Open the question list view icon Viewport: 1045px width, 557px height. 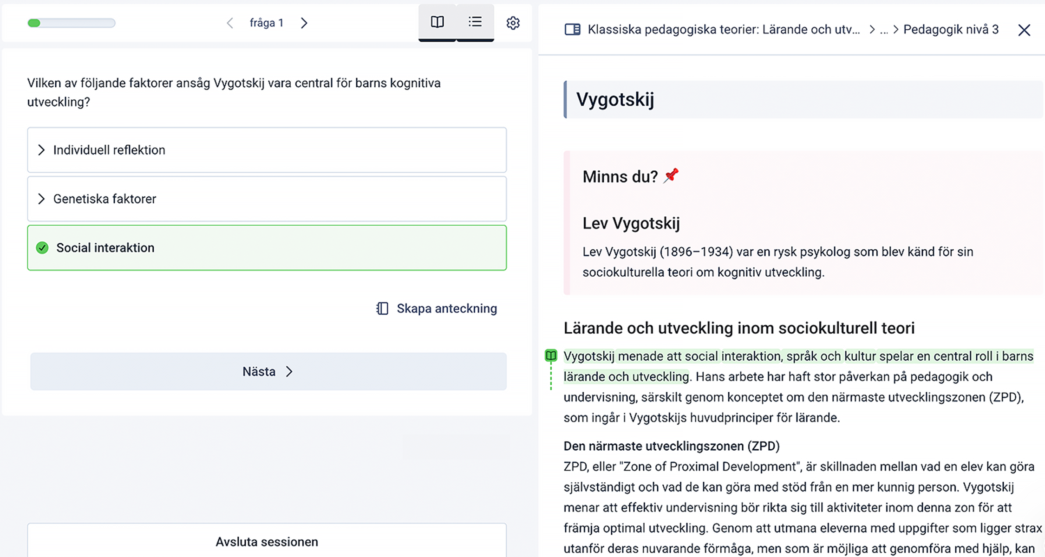pyautogui.click(x=475, y=22)
